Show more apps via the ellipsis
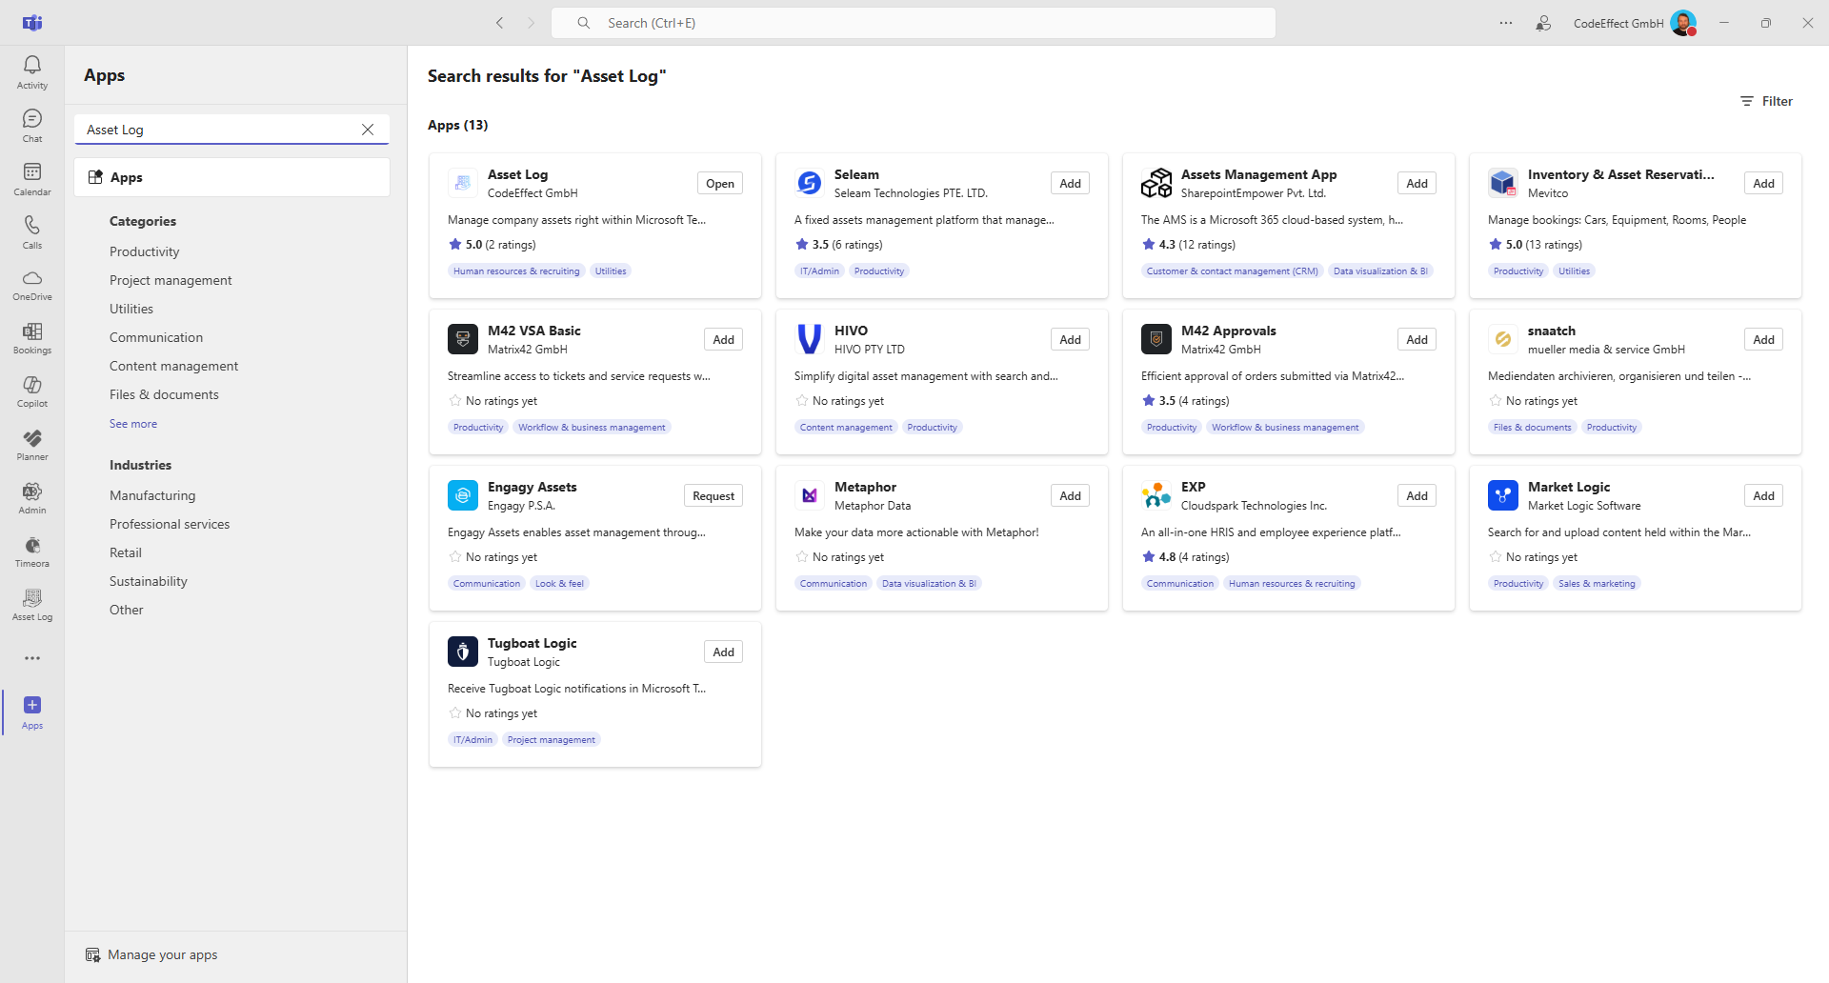 [32, 658]
